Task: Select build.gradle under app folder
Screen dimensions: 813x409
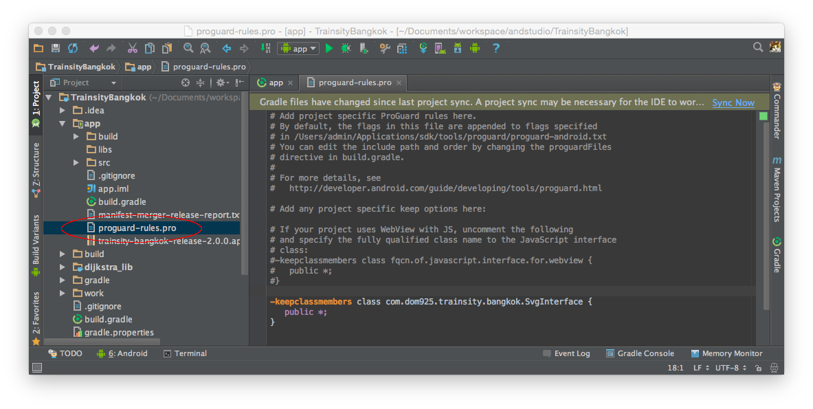Action: [x=117, y=202]
